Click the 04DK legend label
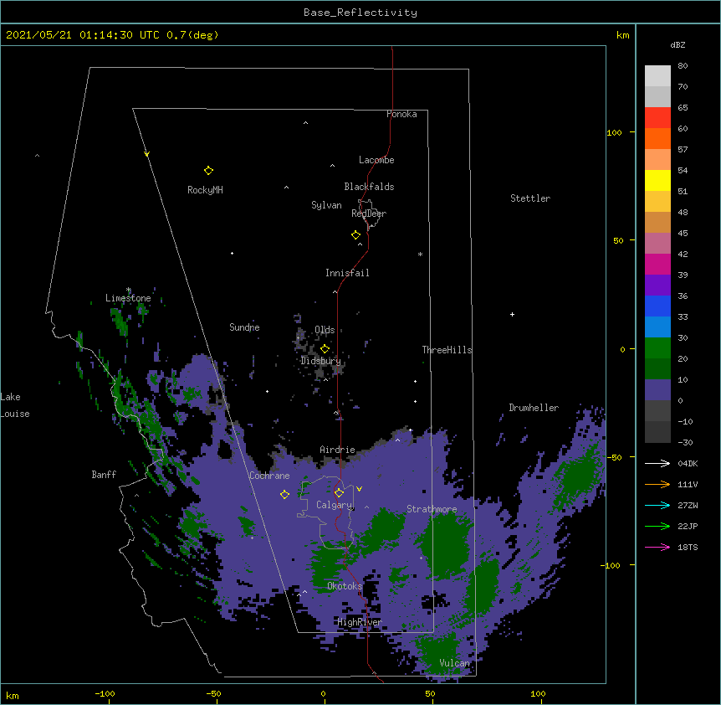The image size is (721, 705). pos(688,463)
